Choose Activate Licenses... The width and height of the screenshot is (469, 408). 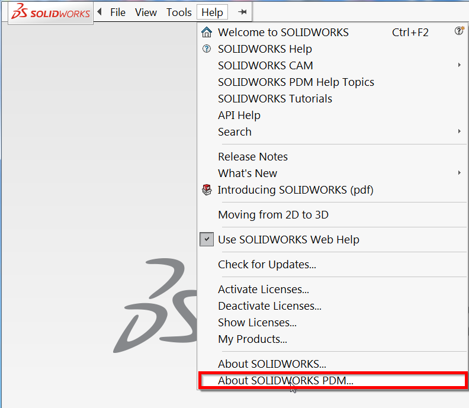pos(263,289)
